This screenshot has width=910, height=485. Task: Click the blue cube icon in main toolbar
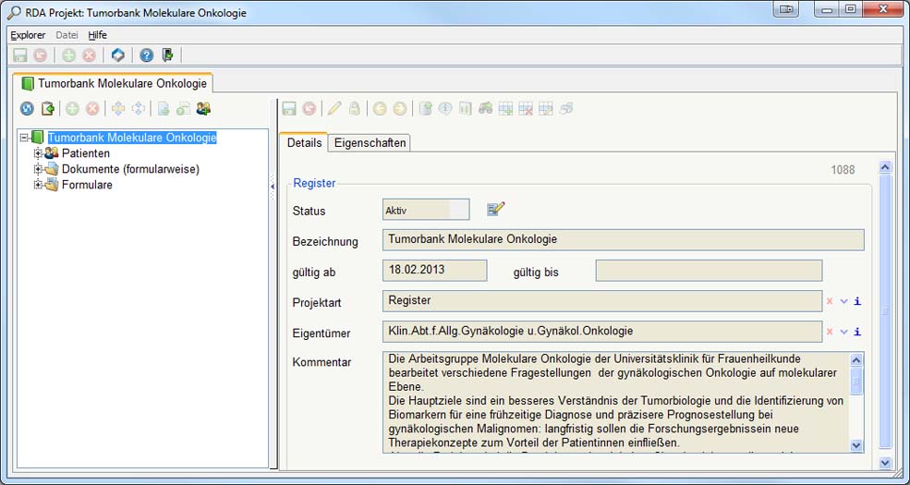118,55
